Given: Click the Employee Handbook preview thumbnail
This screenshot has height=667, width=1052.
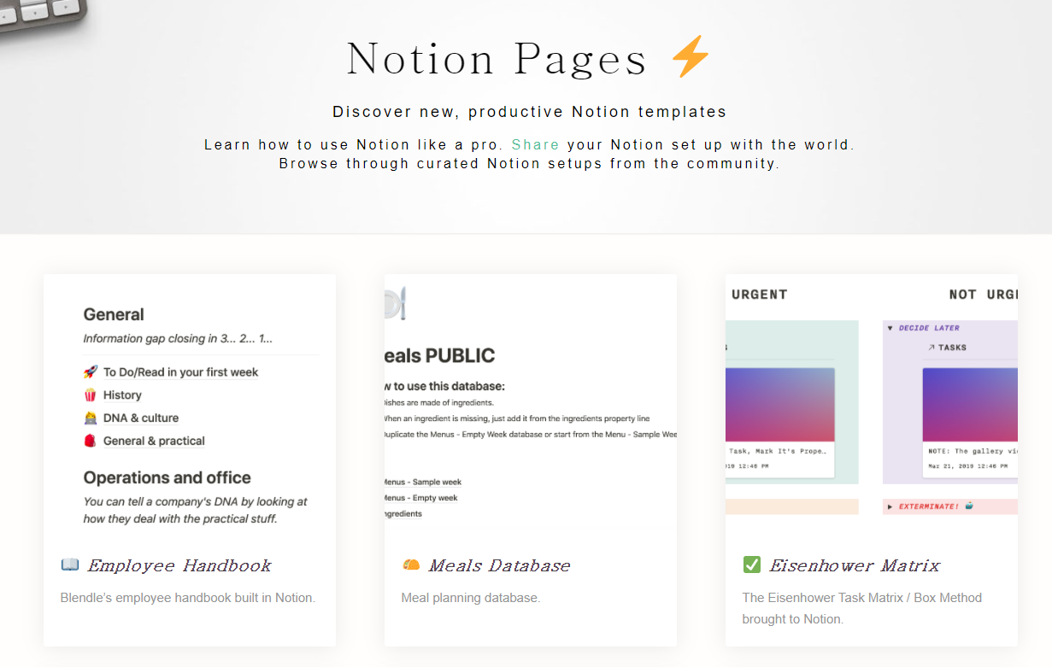Looking at the screenshot, I should coord(190,401).
